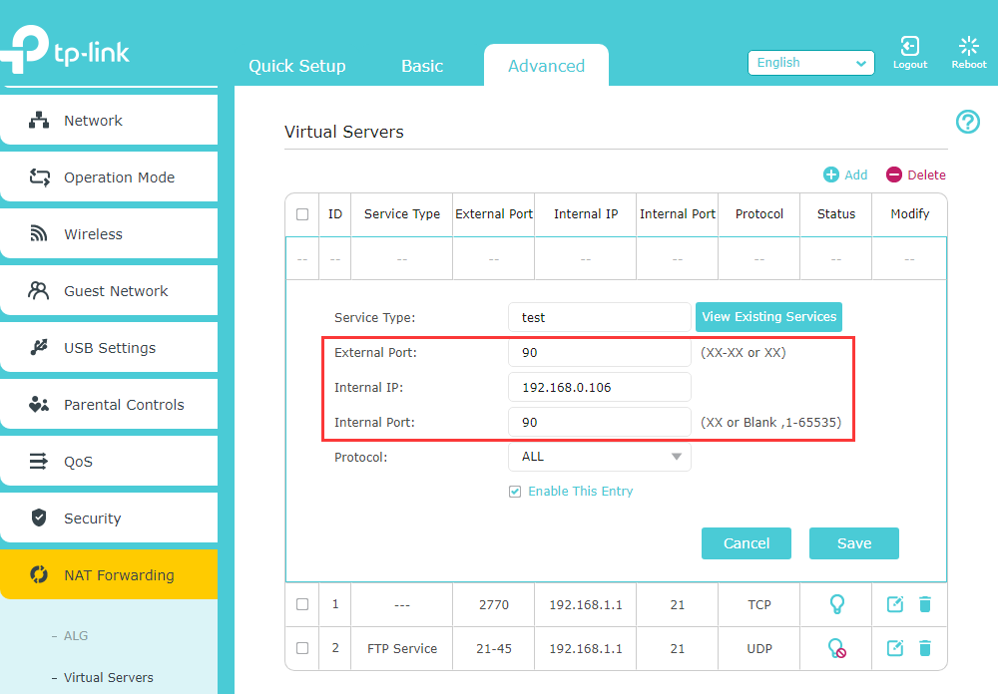Click the Modify edit icon for entry 1
This screenshot has width=998, height=694.
tap(894, 604)
